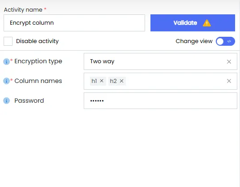Click the Encryption type info icon

click(x=6, y=61)
